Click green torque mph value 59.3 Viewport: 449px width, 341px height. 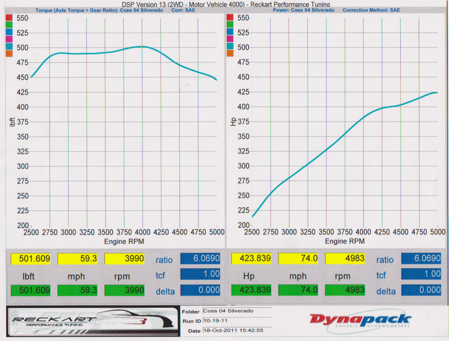[77, 290]
